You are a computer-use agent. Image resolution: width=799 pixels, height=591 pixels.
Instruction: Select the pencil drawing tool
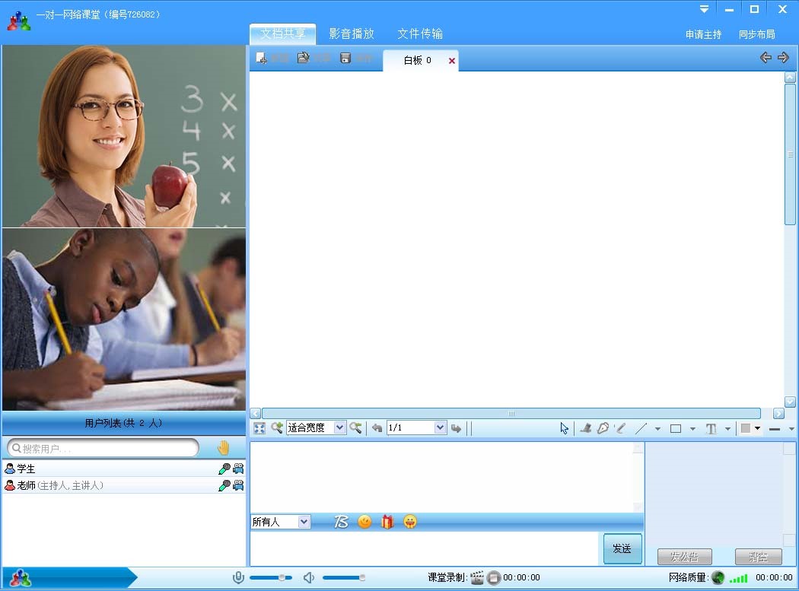tap(620, 428)
